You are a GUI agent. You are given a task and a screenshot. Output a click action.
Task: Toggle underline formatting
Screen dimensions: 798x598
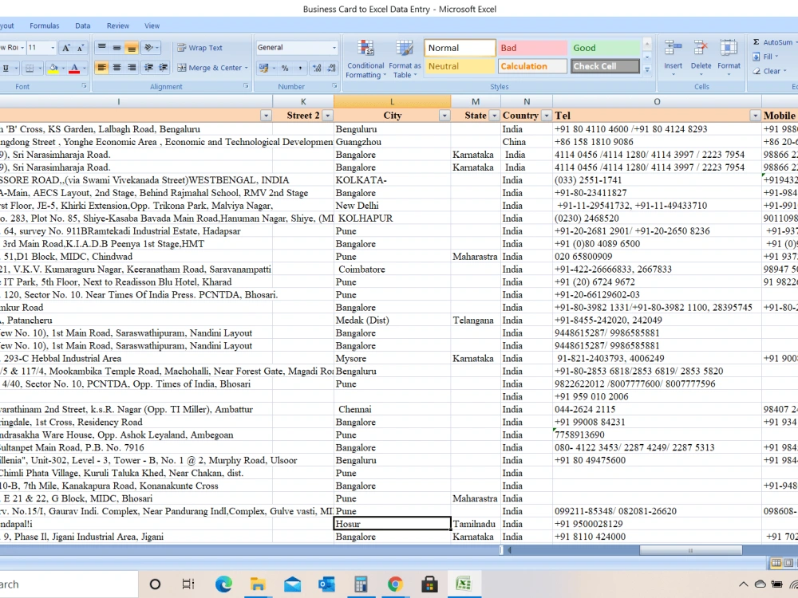click(6, 68)
